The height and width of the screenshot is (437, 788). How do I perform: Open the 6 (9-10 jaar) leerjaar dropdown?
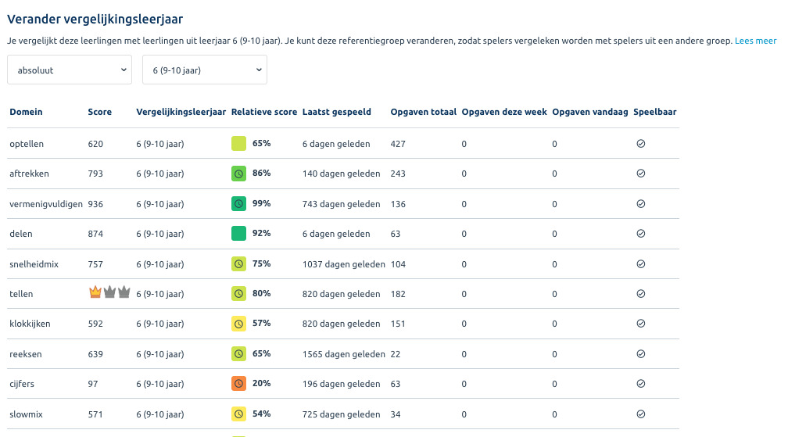pos(205,70)
